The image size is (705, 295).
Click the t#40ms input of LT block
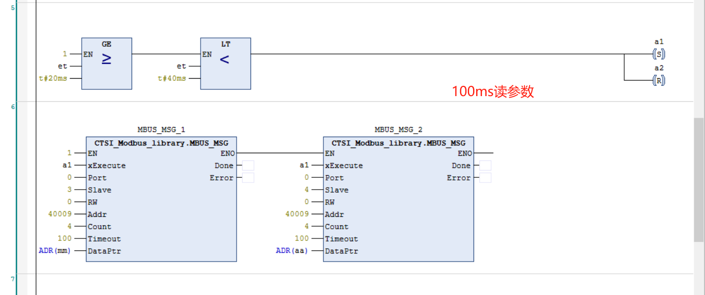click(172, 79)
